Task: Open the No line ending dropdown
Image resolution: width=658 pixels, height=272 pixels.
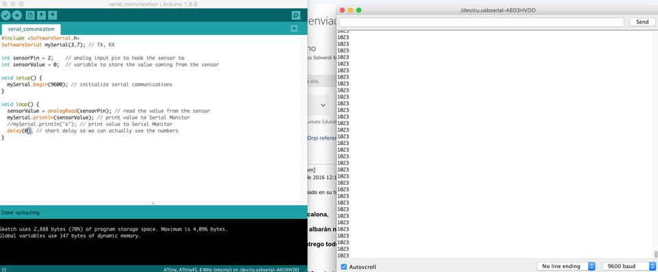Action: pos(566,266)
